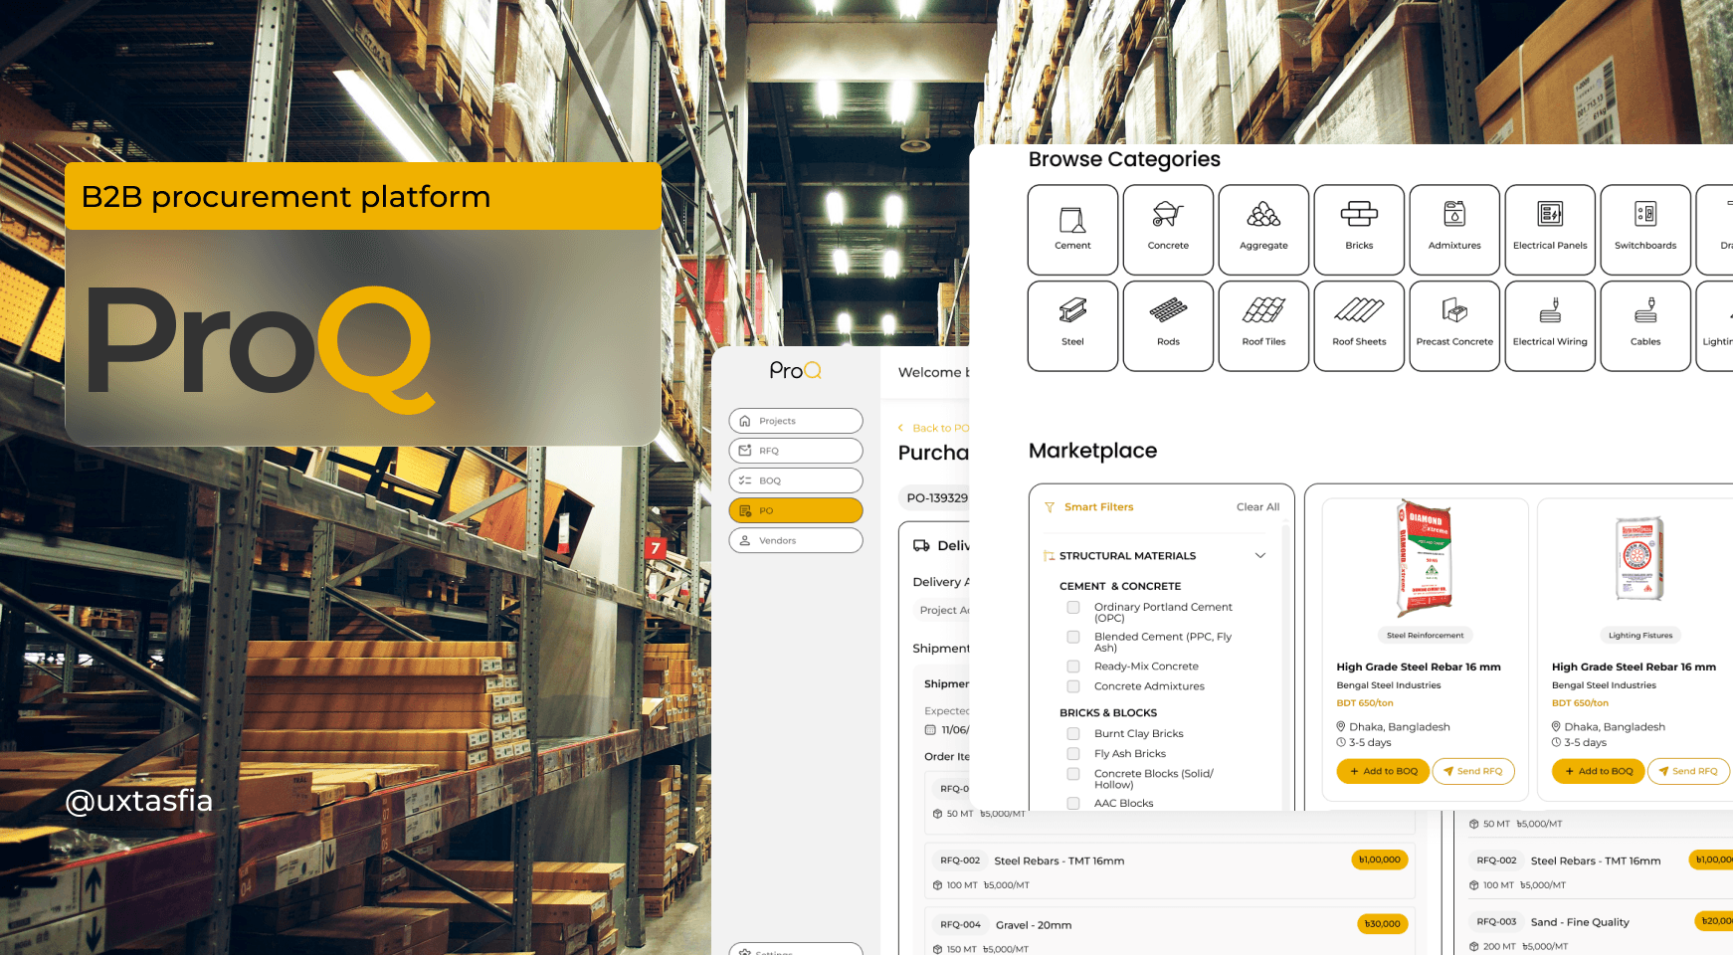The width and height of the screenshot is (1733, 955).
Task: Click the Browse Categories heading
Action: pyautogui.click(x=1124, y=159)
